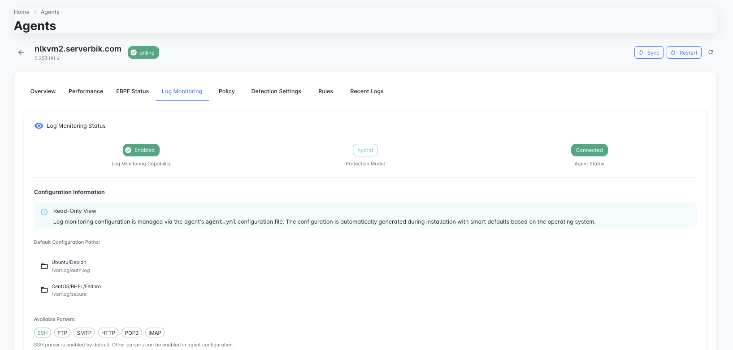Viewport: 733px width, 350px height.
Task: Click the folder icon for Ubuntu/Debian path
Action: pos(44,266)
